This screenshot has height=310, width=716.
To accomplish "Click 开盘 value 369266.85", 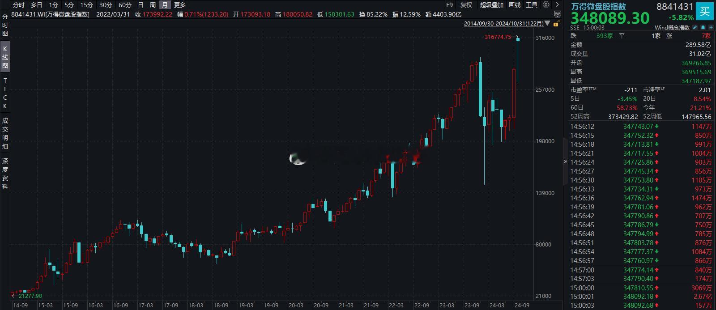I will [696, 63].
